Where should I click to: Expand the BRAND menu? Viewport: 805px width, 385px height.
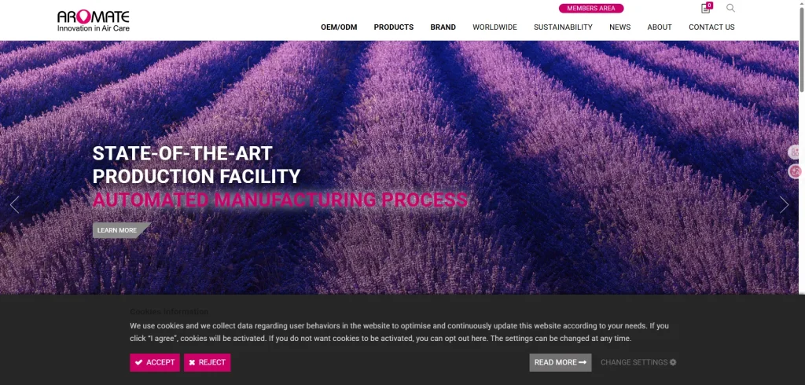tap(443, 27)
